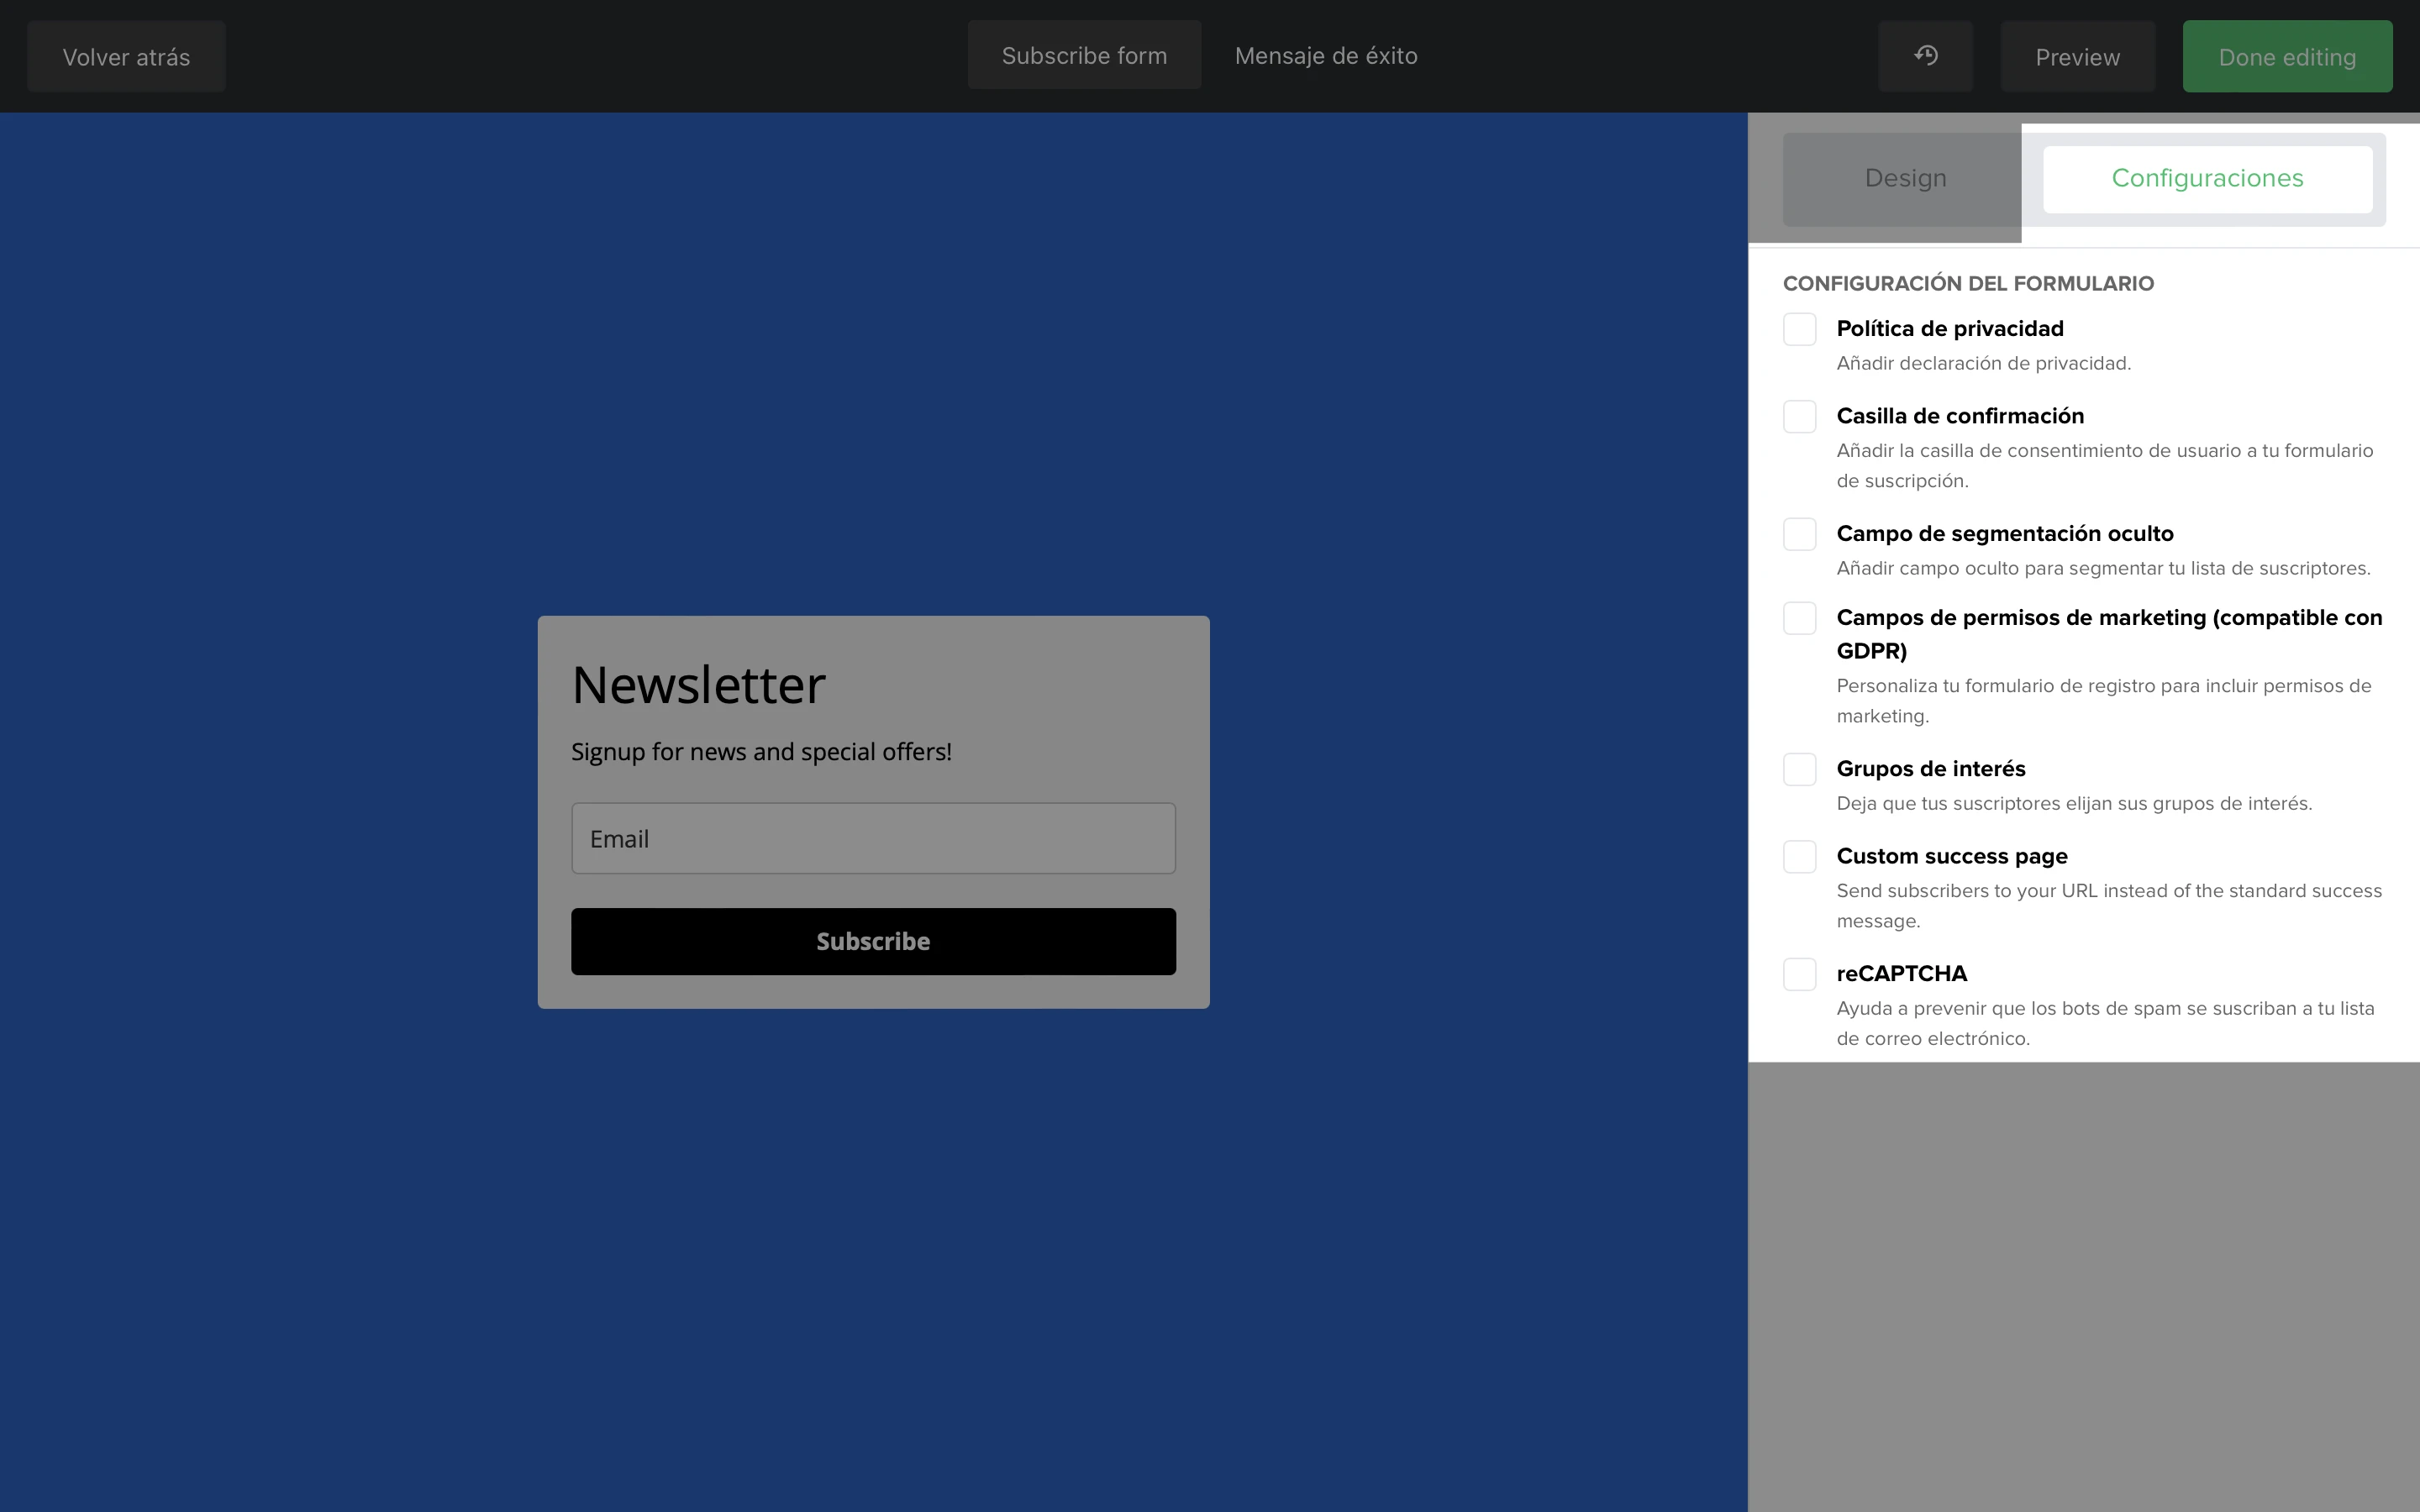Click the version history clock icon
2420x1512 pixels.
[x=1925, y=56]
